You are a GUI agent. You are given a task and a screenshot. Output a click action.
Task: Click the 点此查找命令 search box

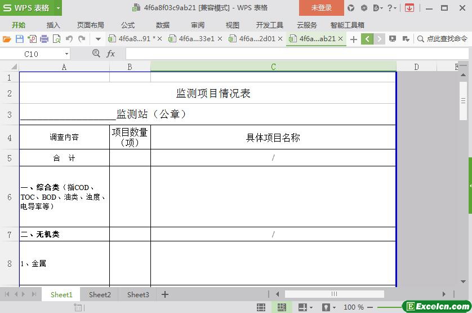click(443, 39)
